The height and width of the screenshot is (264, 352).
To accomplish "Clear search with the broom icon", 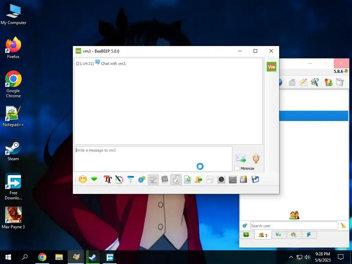I will (x=343, y=225).
